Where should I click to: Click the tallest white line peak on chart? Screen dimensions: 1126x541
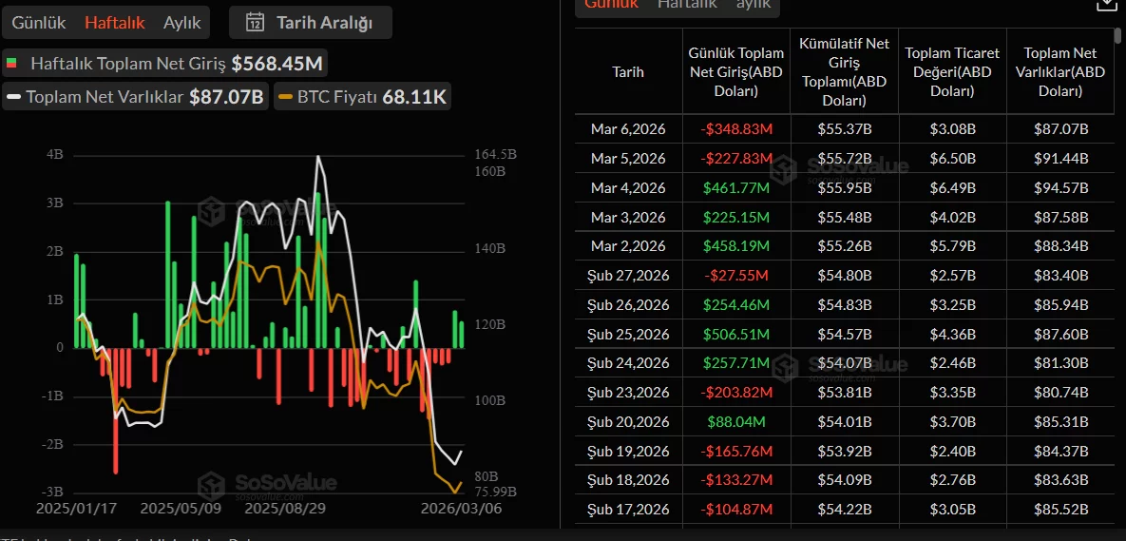(x=317, y=157)
